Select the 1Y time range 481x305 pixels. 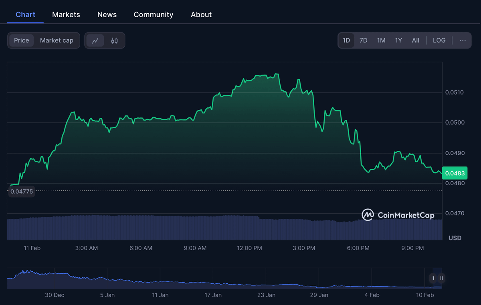pos(398,40)
